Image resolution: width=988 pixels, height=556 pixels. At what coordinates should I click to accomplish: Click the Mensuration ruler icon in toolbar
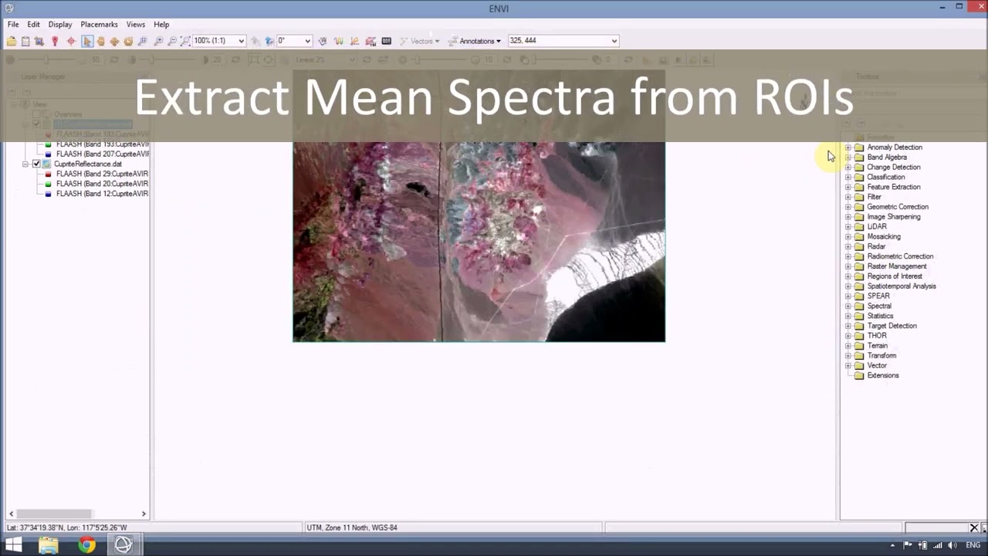click(386, 41)
